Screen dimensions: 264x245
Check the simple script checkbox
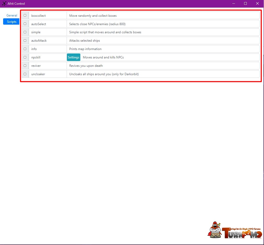click(x=25, y=32)
